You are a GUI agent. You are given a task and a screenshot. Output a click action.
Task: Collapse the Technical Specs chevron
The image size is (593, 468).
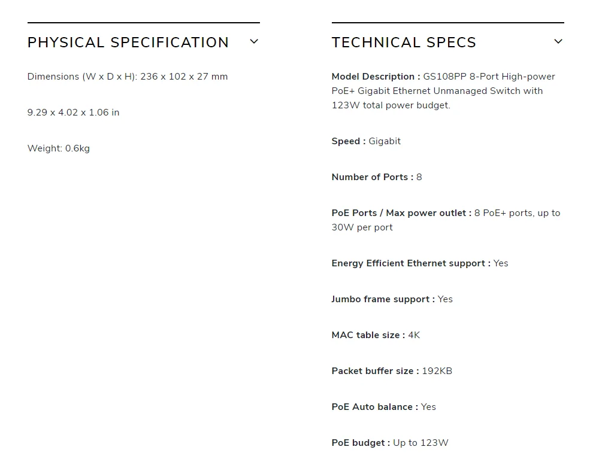(x=558, y=41)
